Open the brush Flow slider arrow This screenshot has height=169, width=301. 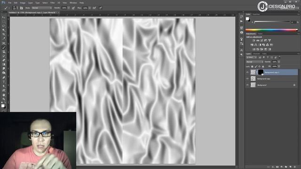click(x=89, y=8)
